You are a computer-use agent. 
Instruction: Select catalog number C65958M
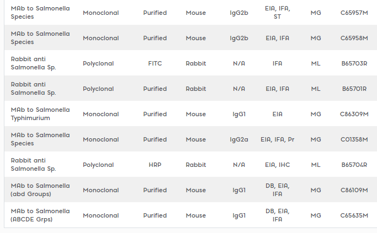tap(354, 38)
